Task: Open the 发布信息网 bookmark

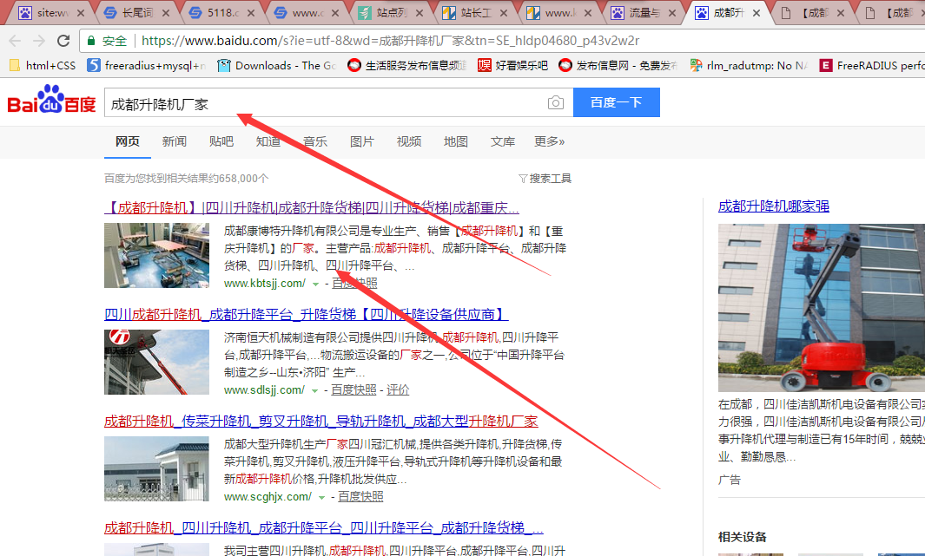Action: pos(618,65)
